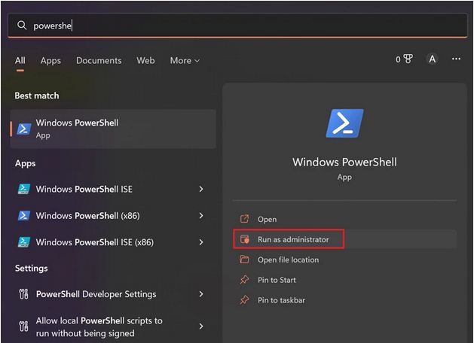The width and height of the screenshot is (474, 343).
Task: Click the rewards trophy icon
Action: (408, 59)
